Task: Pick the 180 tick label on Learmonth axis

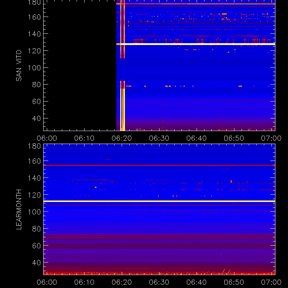Action: [x=34, y=146]
